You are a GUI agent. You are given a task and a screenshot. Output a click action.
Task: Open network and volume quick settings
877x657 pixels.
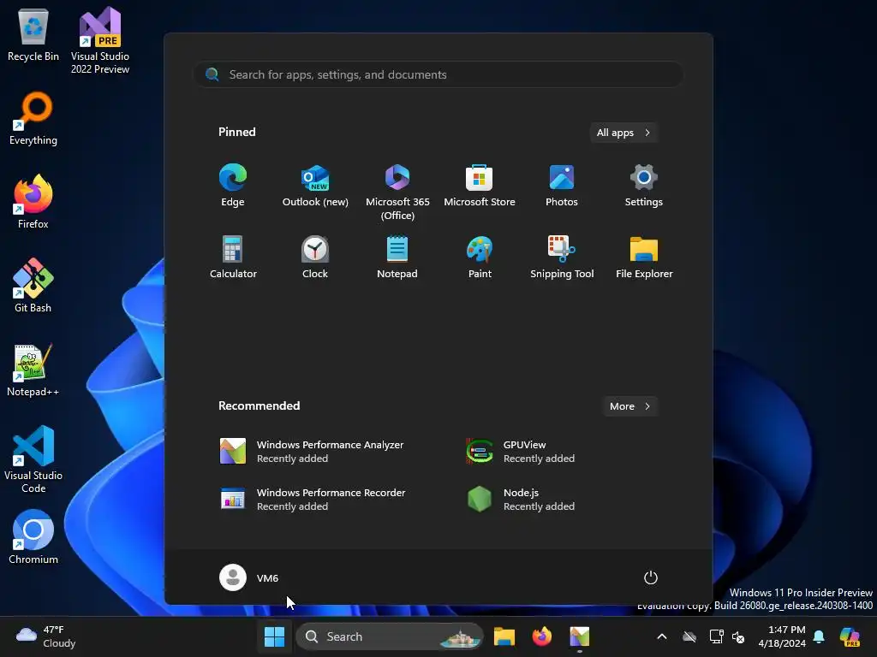tap(727, 636)
